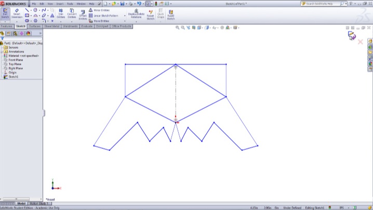Switch to the Features tab
The height and width of the screenshot is (210, 373).
pos(7,26)
